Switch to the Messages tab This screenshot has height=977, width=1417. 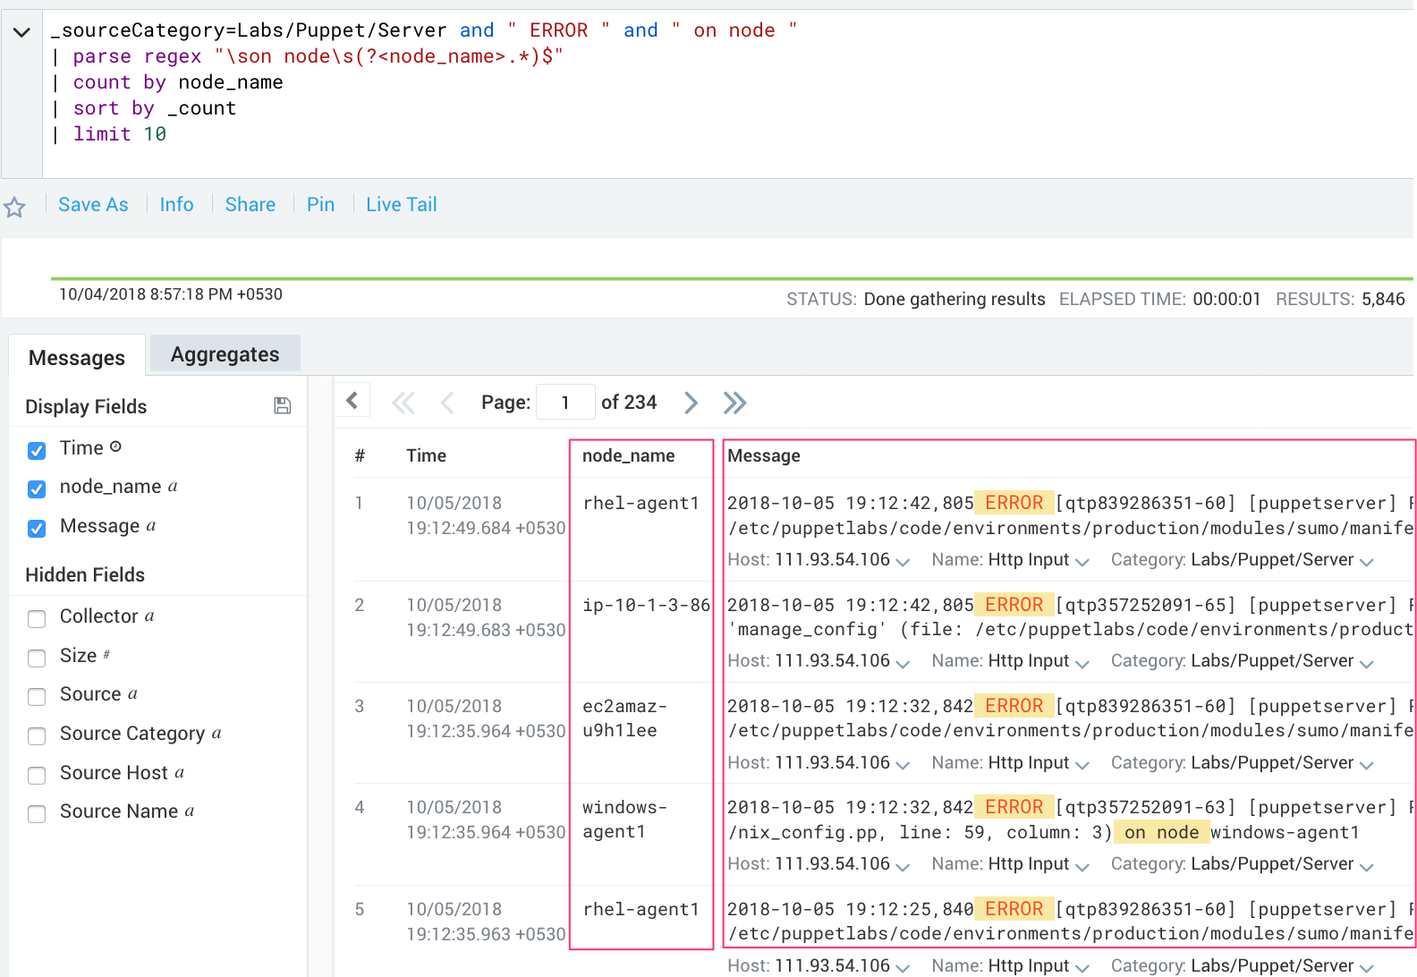(77, 358)
